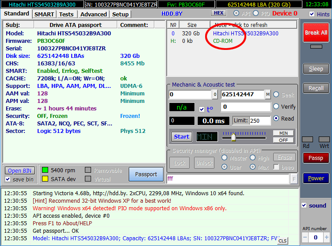Click the disabled Unlock button

pos(204,163)
